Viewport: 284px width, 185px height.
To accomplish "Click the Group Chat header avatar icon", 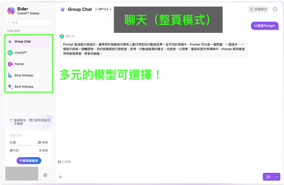I will 63,9.
